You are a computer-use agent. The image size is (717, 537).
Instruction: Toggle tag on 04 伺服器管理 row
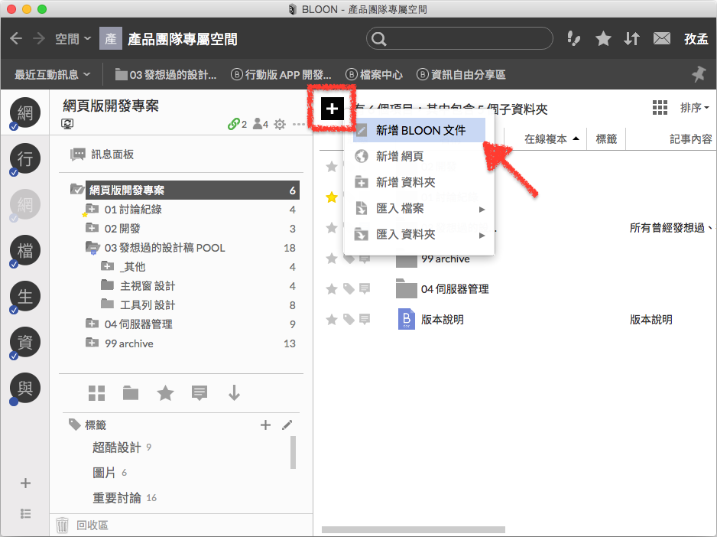[349, 289]
